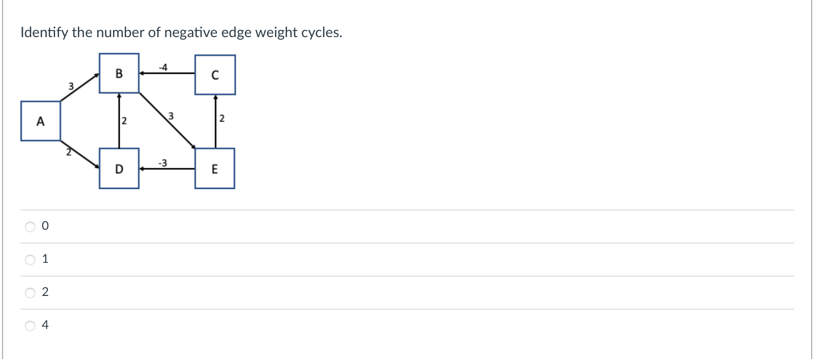Click node B in the graph
This screenshot has width=829, height=359.
(119, 73)
